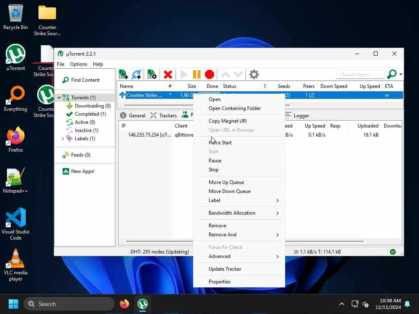Show hidden system tray icons chevron
Image resolution: width=419 pixels, height=314 pixels.
tap(342, 304)
